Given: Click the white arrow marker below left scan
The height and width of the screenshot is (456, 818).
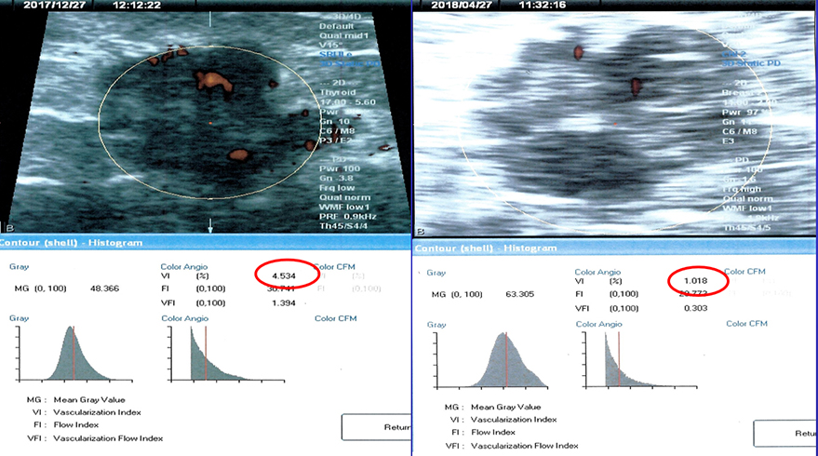Looking at the screenshot, I should pos(211,226).
